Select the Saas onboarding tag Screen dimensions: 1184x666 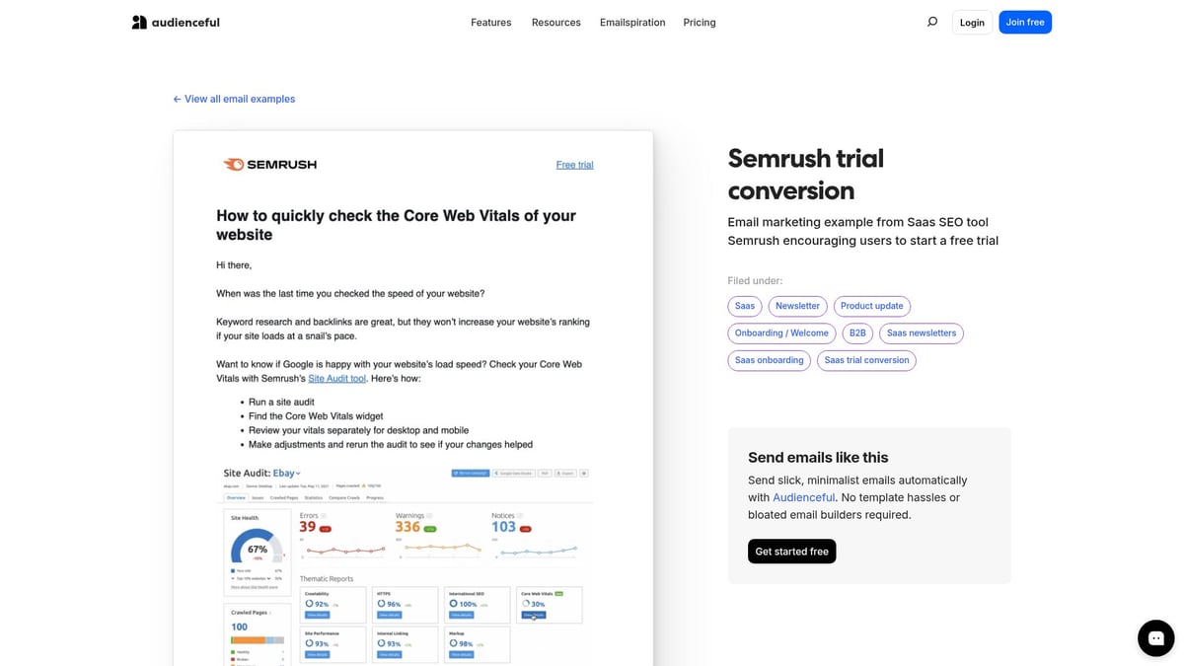[x=769, y=359]
